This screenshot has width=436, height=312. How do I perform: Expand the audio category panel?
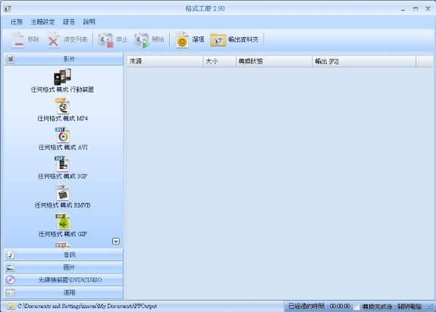click(64, 254)
